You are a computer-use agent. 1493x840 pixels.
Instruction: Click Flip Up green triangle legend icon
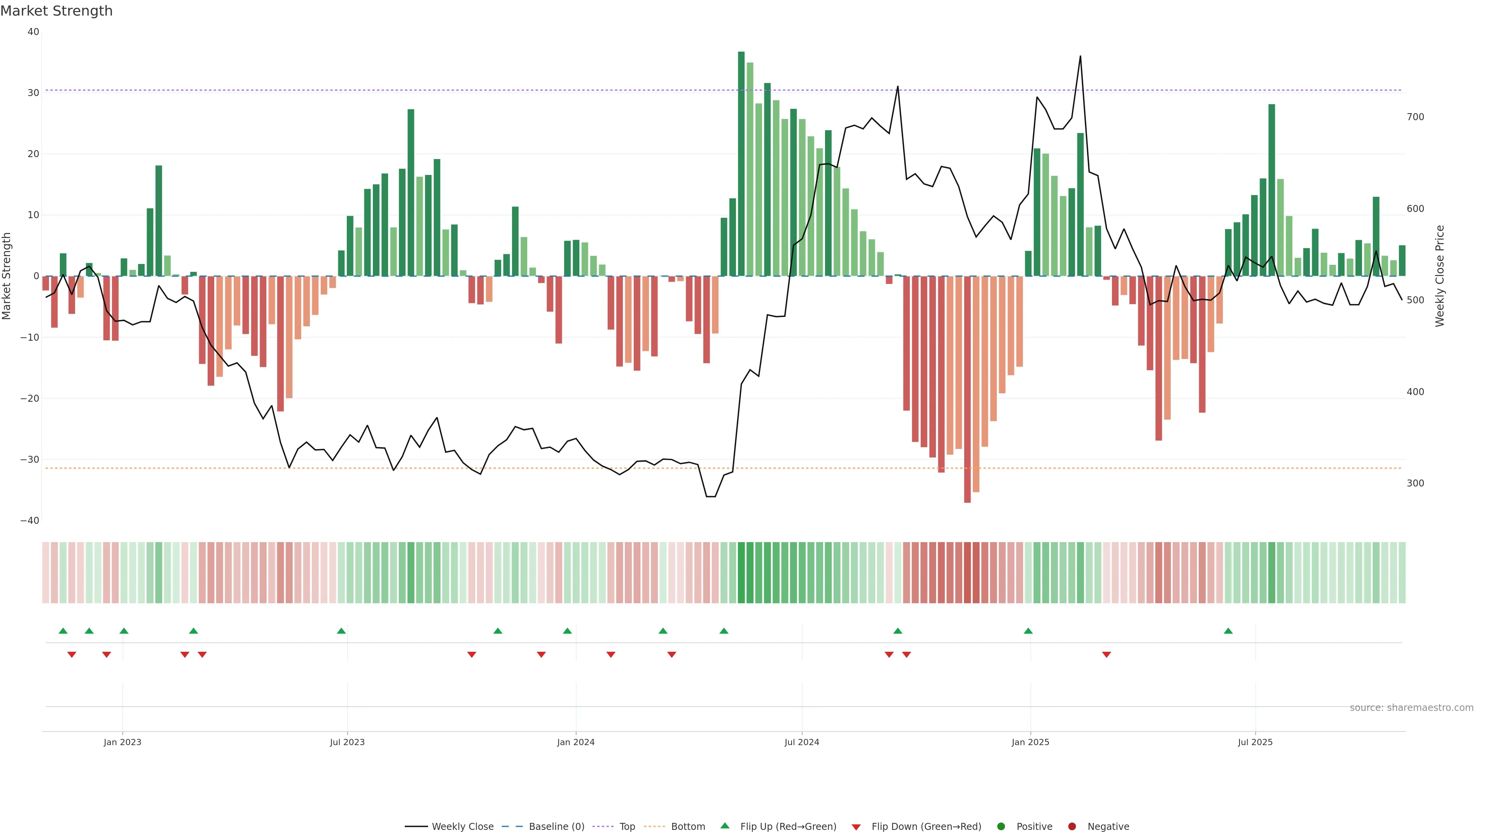click(724, 826)
